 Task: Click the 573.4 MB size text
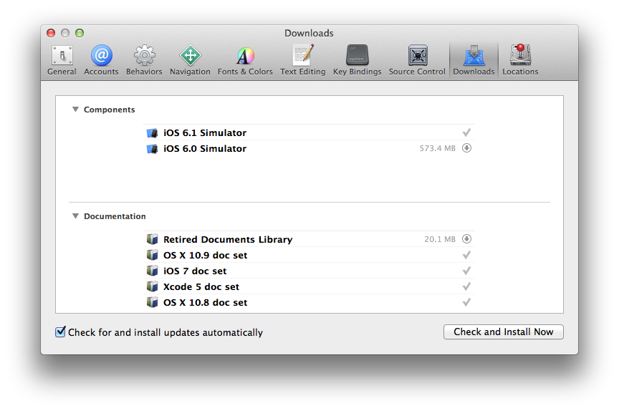click(x=438, y=148)
